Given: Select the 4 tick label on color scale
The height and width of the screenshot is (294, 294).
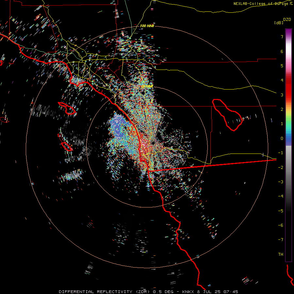Looking at the screenshot, I should [x=282, y=80].
